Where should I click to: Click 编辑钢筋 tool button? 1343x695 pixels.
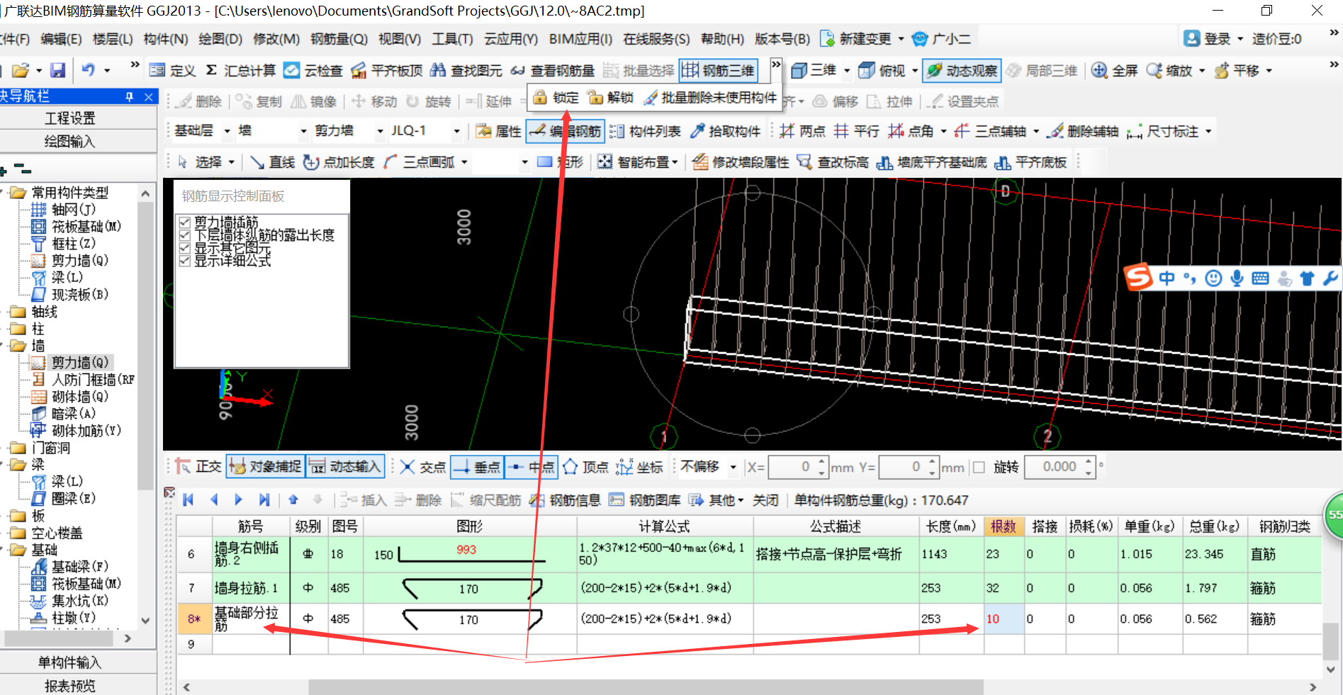point(565,131)
